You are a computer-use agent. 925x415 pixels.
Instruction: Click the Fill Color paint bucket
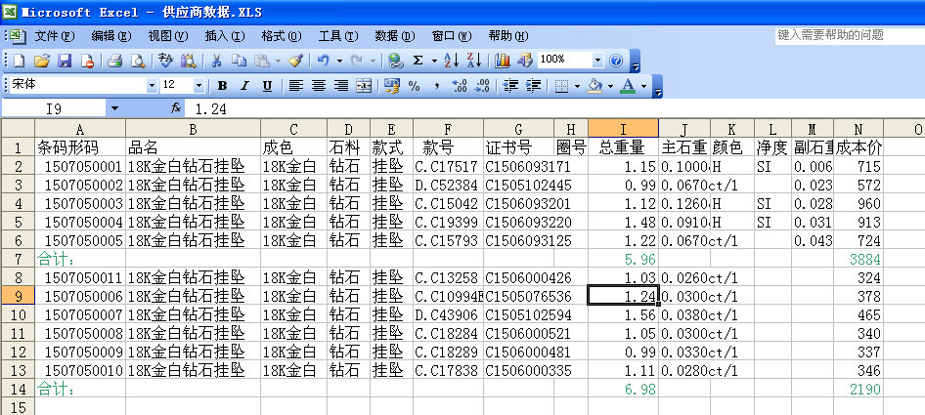(594, 86)
